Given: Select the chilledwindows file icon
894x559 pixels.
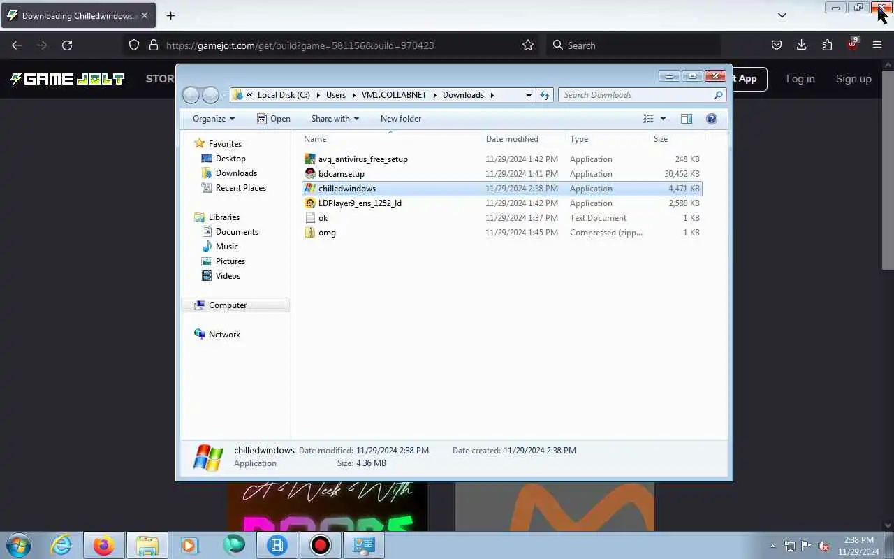Looking at the screenshot, I should (x=310, y=189).
